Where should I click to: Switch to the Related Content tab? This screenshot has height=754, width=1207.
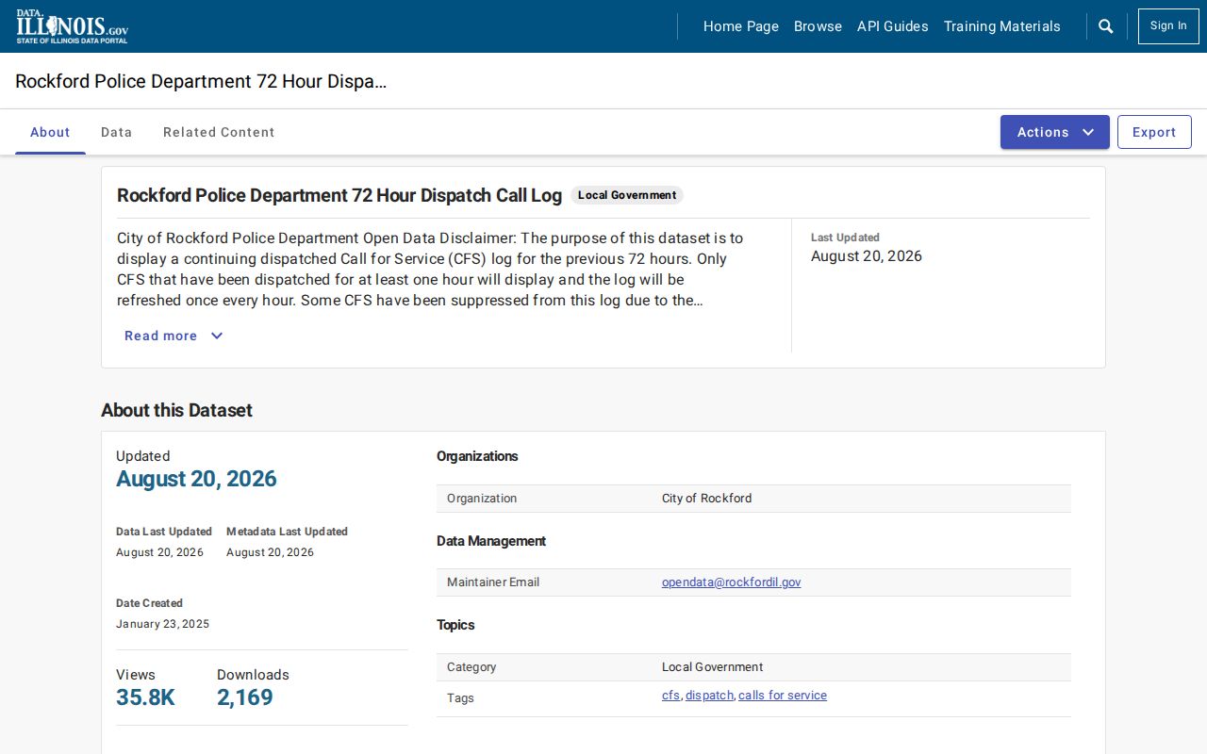click(219, 132)
